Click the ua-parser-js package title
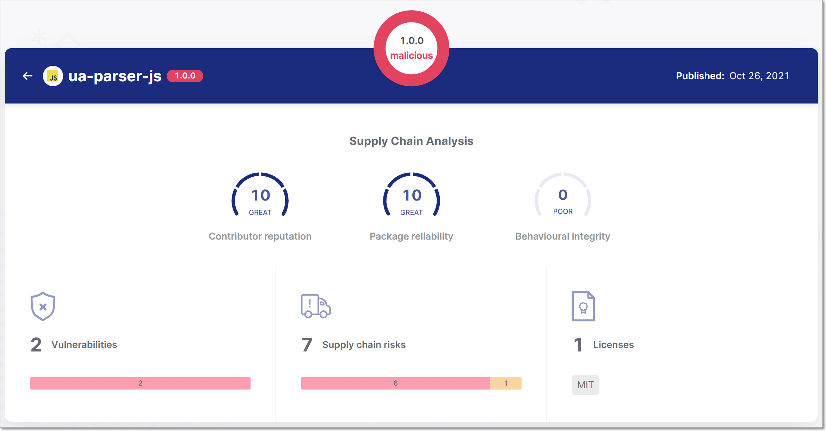Screen dimensions: 826x431 [115, 76]
